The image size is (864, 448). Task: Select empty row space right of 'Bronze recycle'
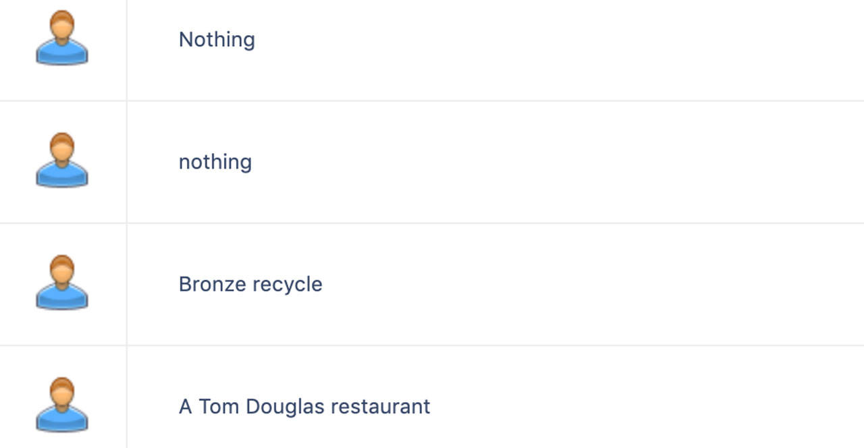click(594, 284)
